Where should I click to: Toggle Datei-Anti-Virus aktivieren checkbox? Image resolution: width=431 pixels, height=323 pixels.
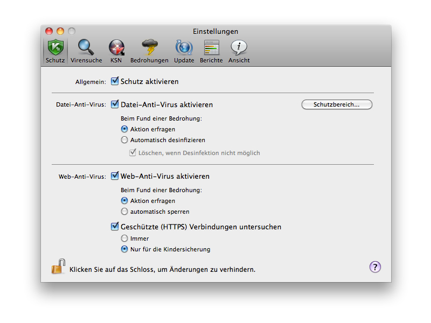point(115,104)
